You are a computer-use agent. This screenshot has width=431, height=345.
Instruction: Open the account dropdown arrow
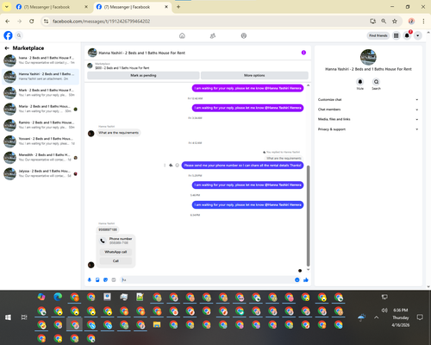[x=418, y=35]
